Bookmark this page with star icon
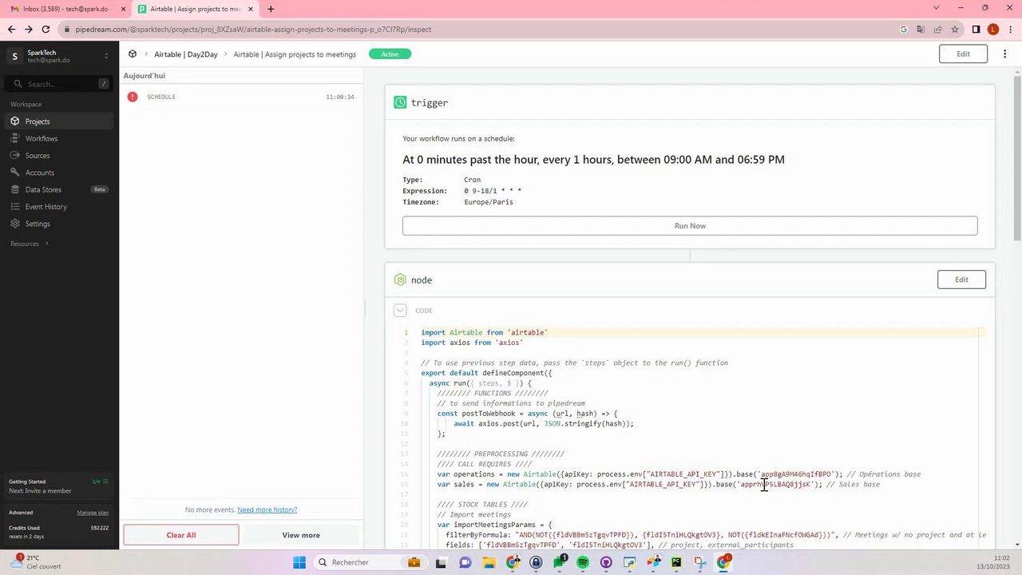This screenshot has width=1022, height=575. tap(955, 30)
